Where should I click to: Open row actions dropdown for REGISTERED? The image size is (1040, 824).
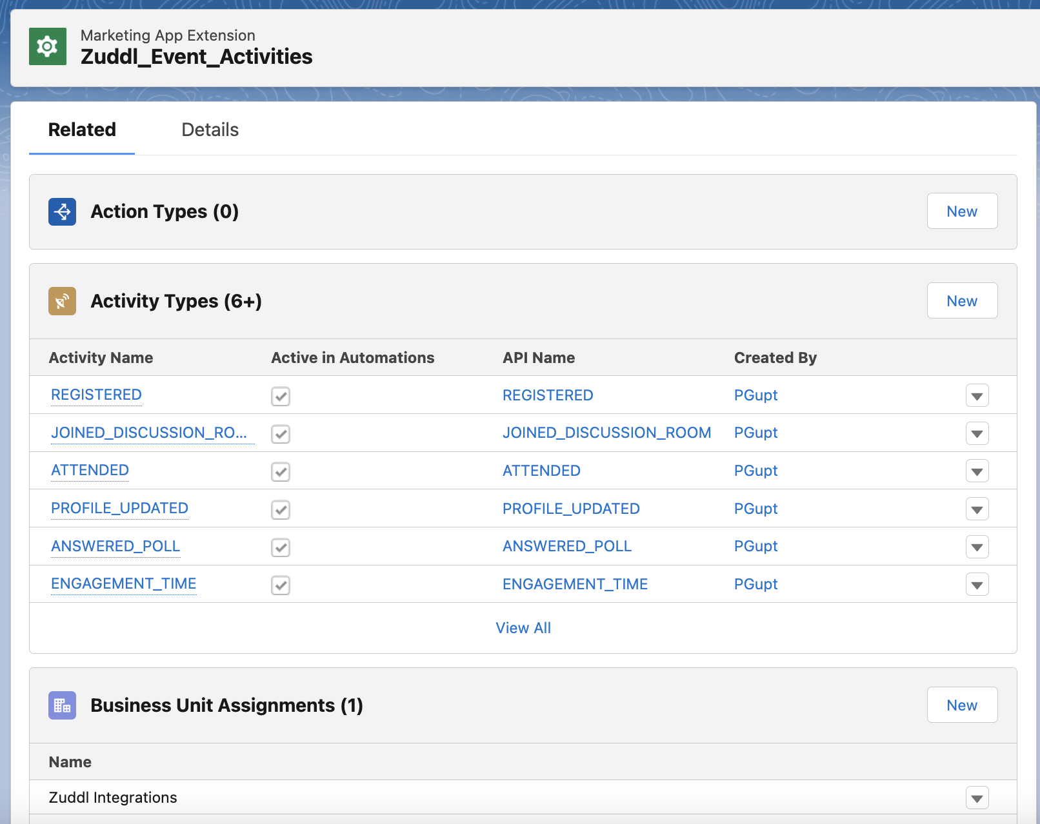[x=977, y=395]
